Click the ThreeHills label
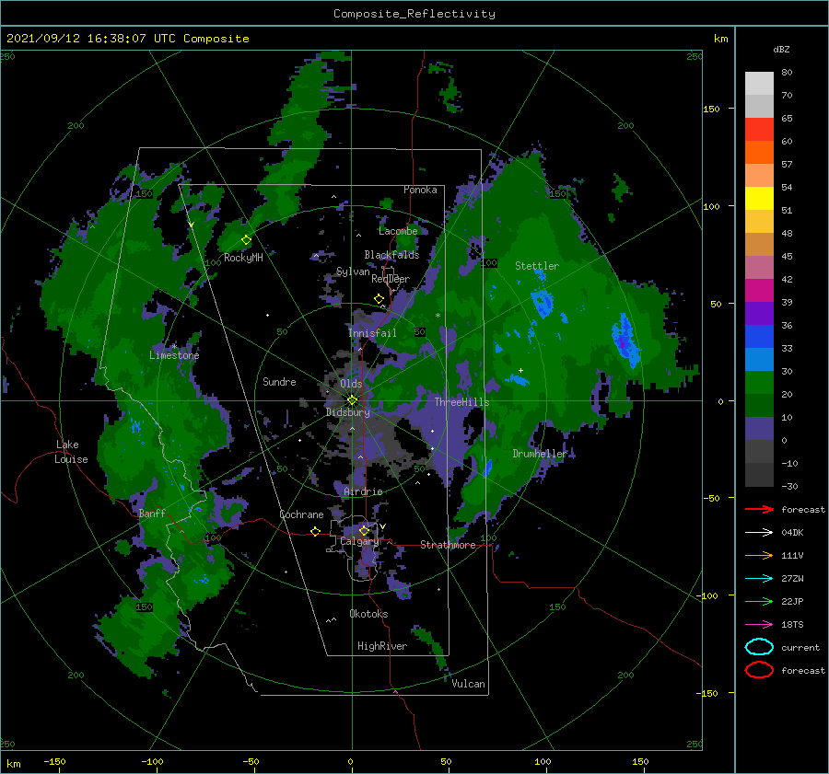This screenshot has height=774, width=829. (461, 402)
